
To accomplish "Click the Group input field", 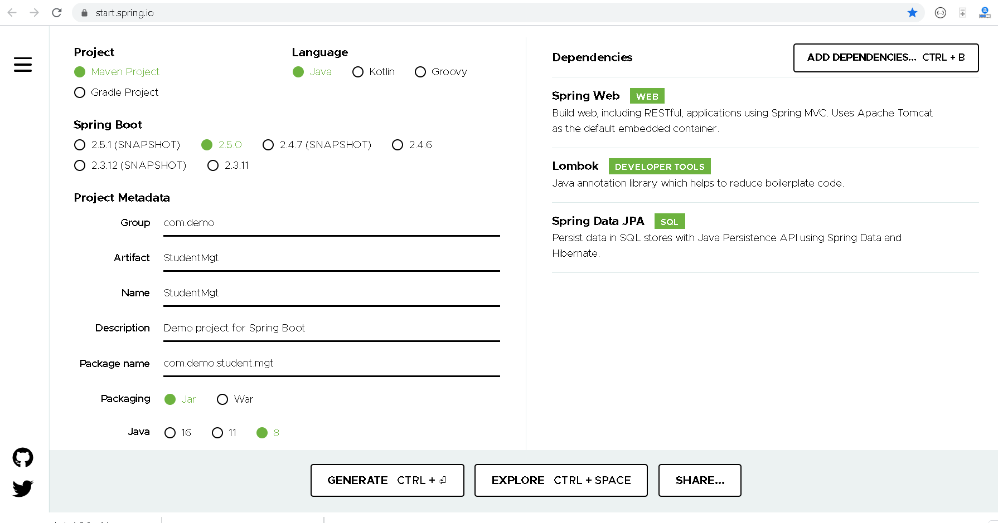I will click(331, 223).
